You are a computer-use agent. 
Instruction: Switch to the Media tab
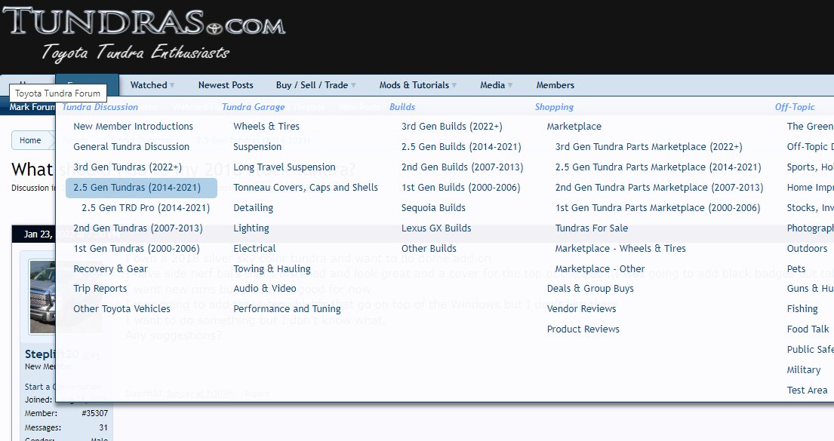(492, 85)
